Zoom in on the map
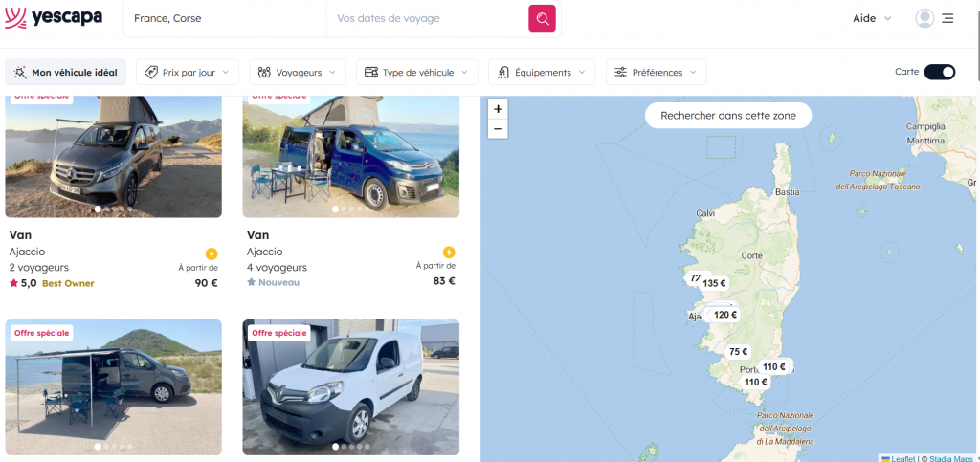 coord(498,109)
